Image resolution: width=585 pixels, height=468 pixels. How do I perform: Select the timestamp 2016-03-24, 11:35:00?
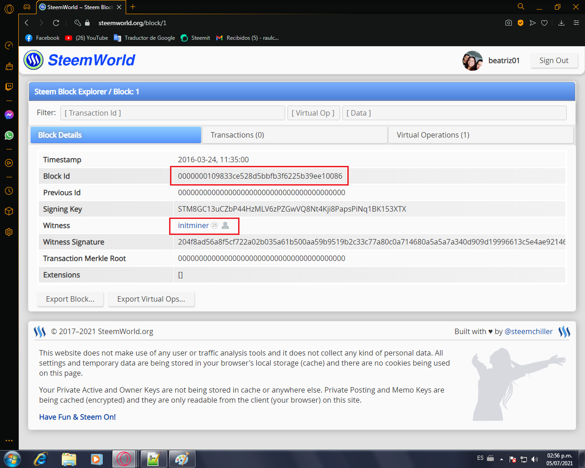[213, 160]
